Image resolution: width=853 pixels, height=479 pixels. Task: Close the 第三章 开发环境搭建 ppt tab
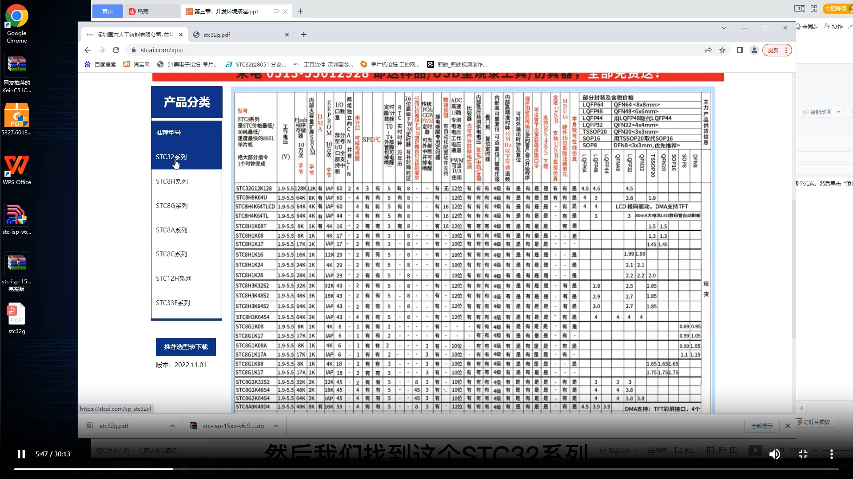tap(285, 12)
